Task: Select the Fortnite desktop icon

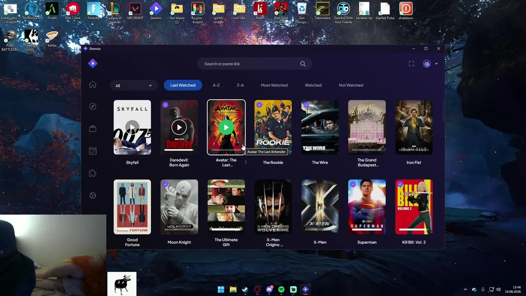Action: tap(94, 12)
